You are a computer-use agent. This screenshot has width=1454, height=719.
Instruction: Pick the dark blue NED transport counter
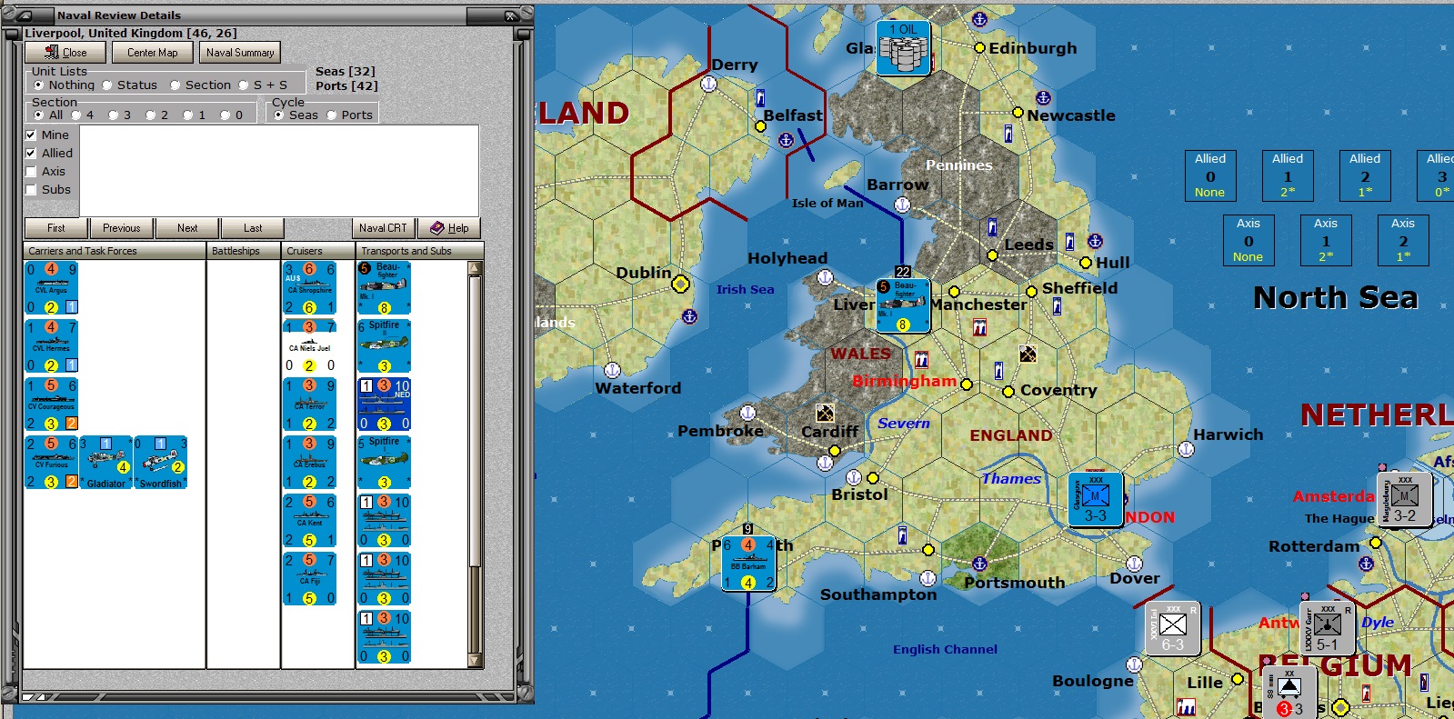(x=384, y=404)
